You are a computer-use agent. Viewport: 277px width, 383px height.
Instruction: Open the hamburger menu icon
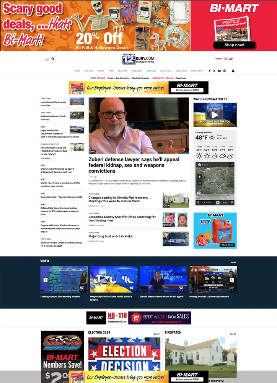click(x=47, y=59)
